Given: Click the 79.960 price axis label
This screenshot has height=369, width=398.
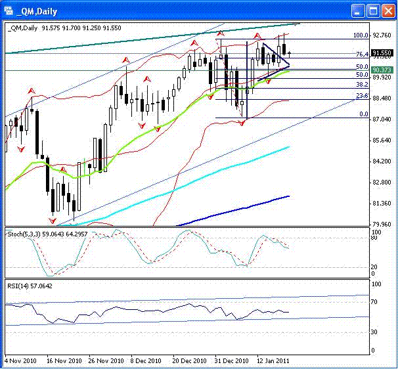Looking at the screenshot, I should pyautogui.click(x=382, y=224).
